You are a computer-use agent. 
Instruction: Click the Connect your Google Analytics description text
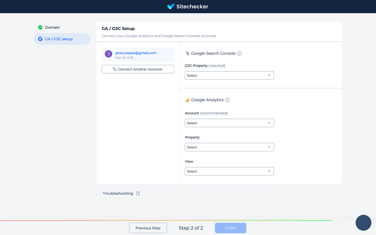[x=159, y=36]
